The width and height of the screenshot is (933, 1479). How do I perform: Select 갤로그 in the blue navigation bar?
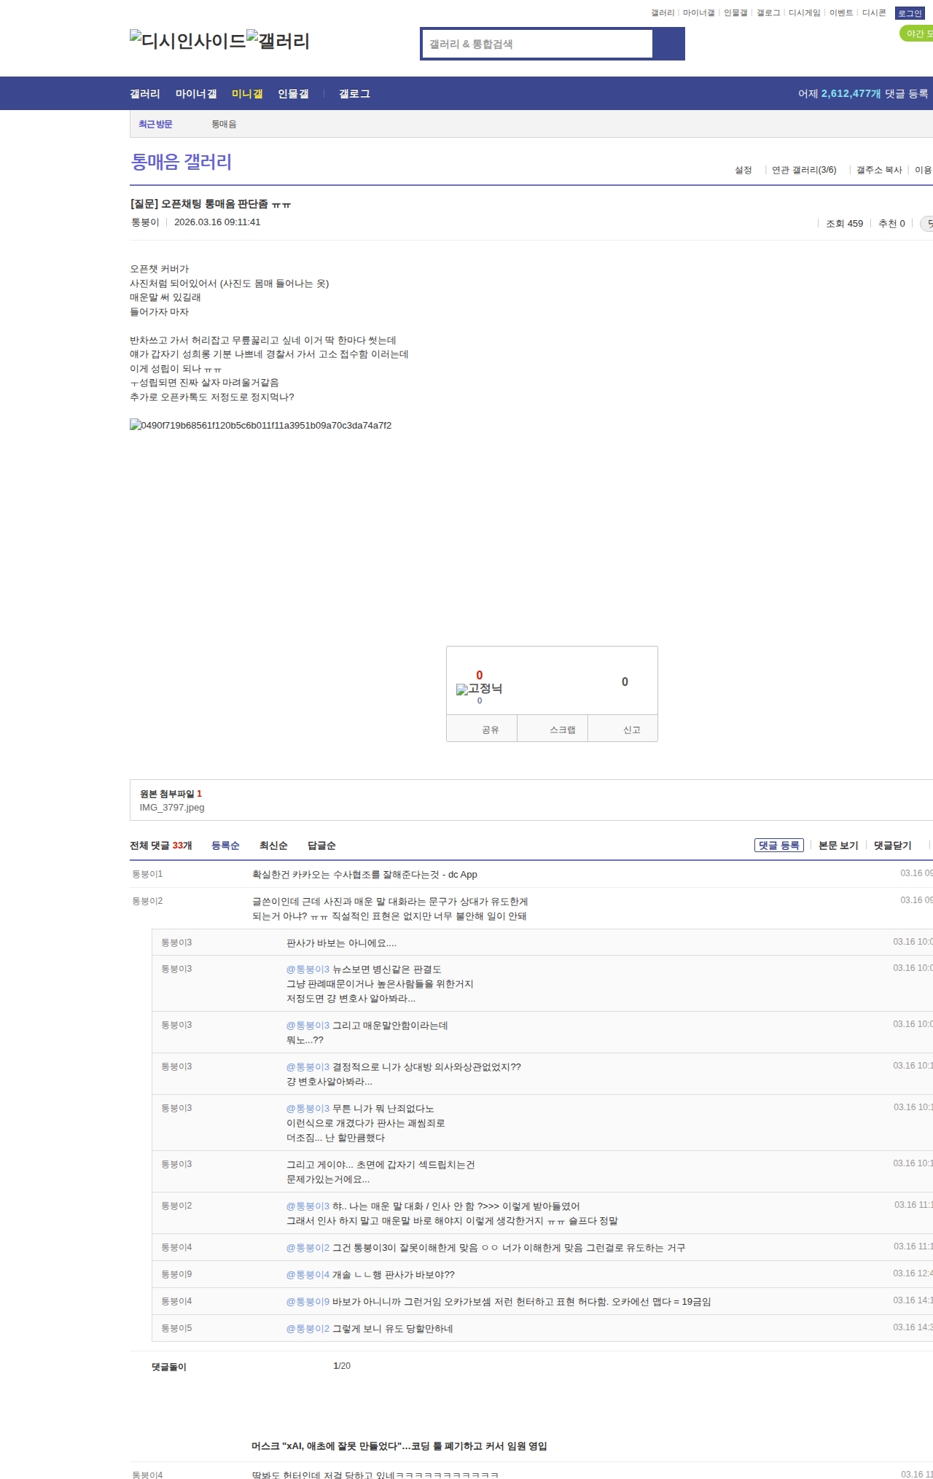pyautogui.click(x=354, y=94)
